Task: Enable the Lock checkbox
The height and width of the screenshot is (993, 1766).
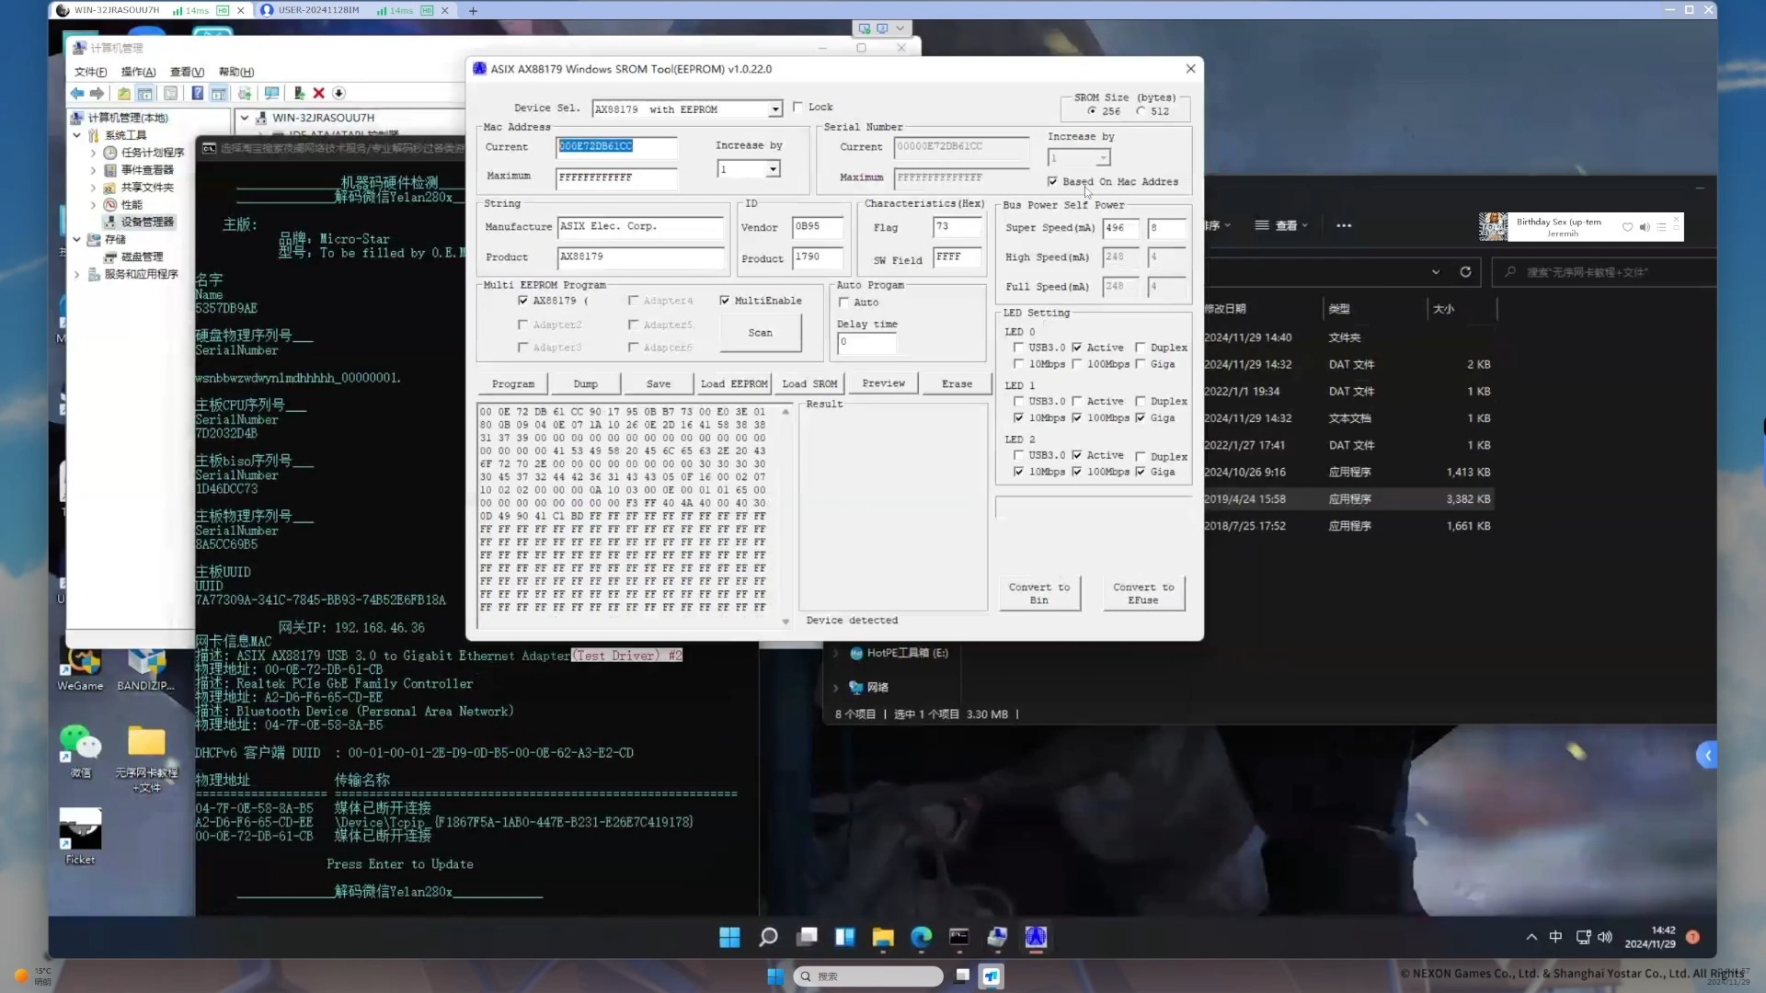Action: coord(797,107)
